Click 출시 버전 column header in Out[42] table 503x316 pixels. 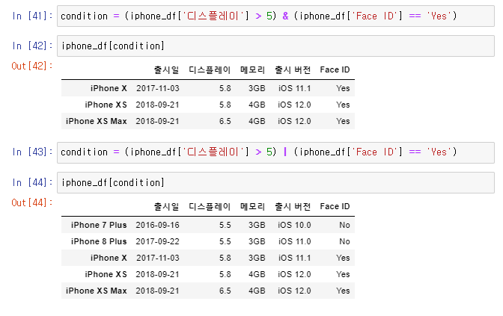293,69
